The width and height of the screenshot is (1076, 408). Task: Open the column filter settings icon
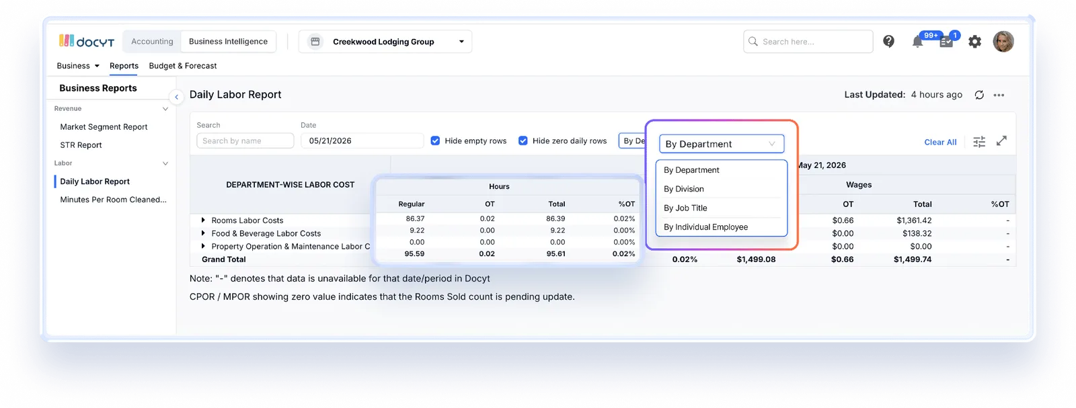(x=979, y=141)
